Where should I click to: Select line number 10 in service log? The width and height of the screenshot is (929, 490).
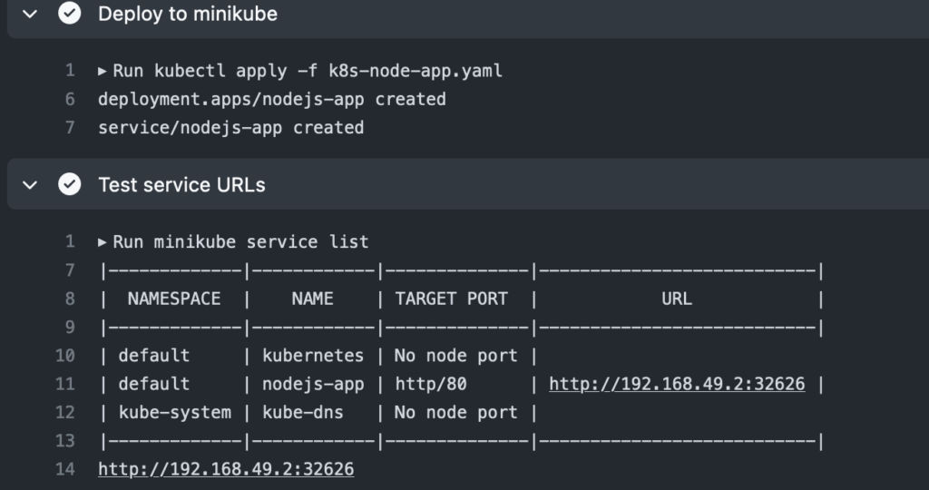pos(65,356)
